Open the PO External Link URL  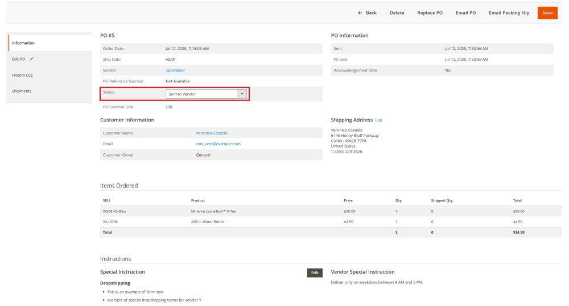169,107
